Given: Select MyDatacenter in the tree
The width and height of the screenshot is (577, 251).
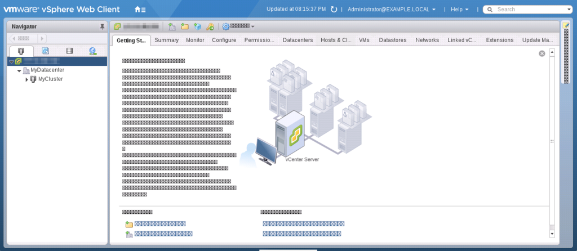Looking at the screenshot, I should (47, 70).
